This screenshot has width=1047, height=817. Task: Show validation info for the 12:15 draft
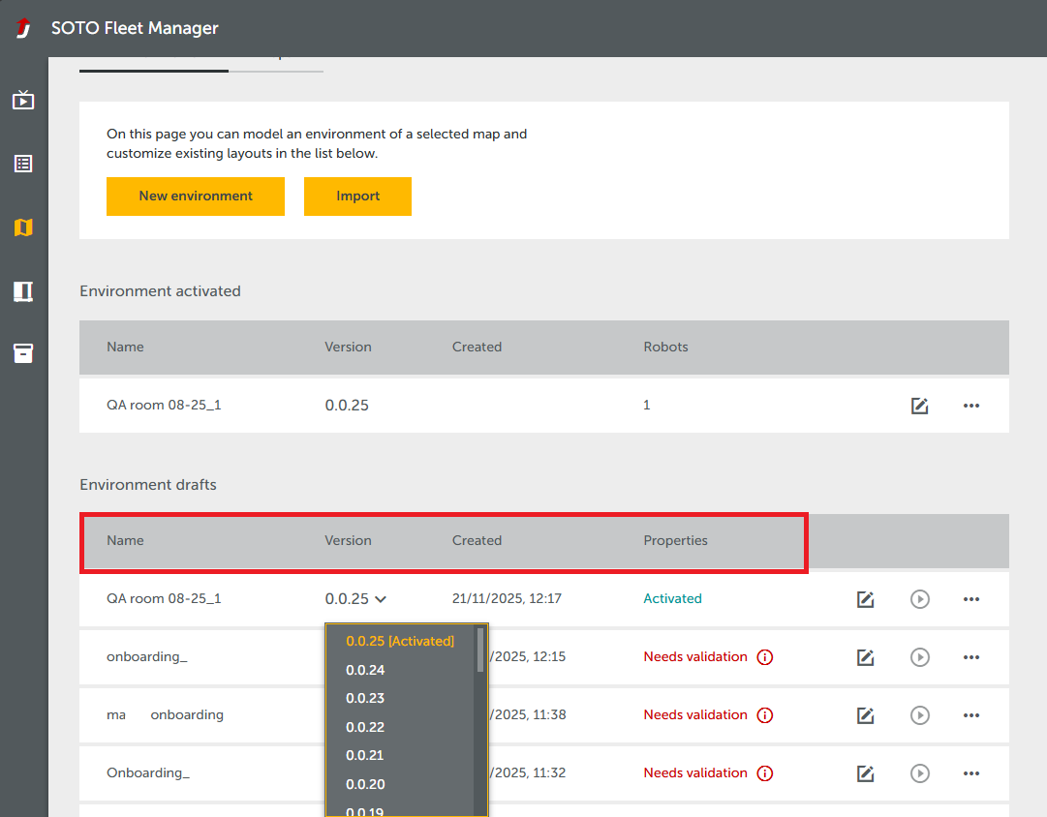coord(765,657)
